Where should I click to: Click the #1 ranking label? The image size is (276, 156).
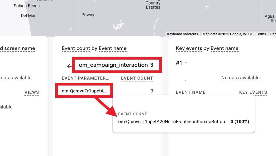[179, 63]
